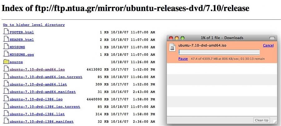Click the ISO file icon in Downloads window
281x126 pixels.
(x=172, y=47)
